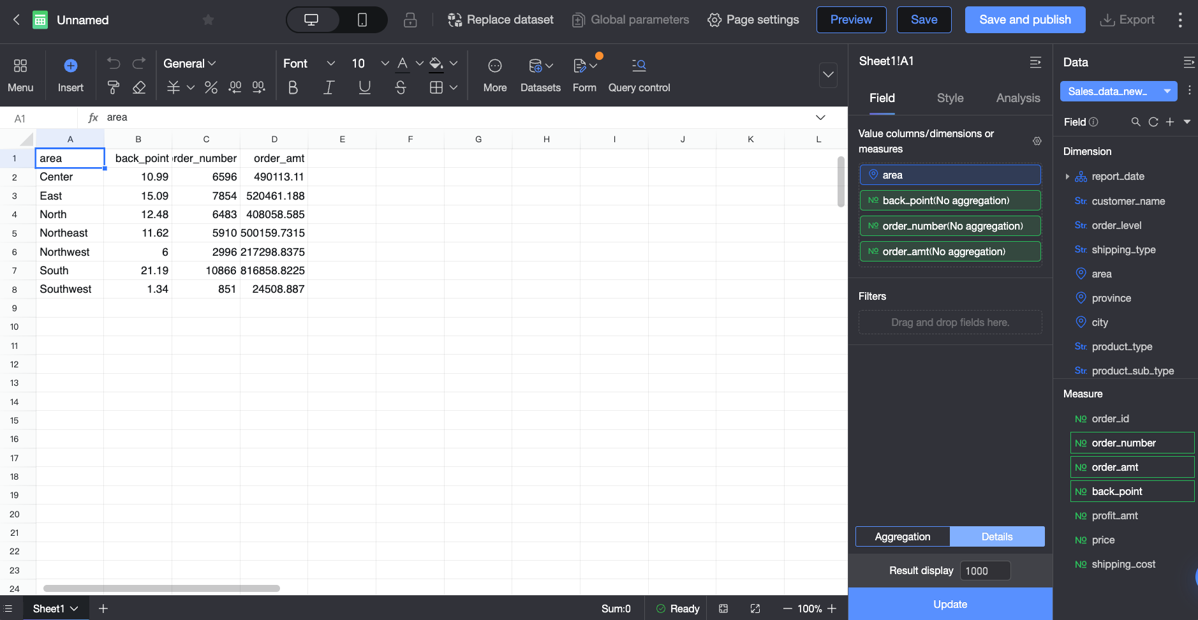This screenshot has width=1198, height=620.
Task: Open the top-right more options menu
Action: pyautogui.click(x=1180, y=20)
